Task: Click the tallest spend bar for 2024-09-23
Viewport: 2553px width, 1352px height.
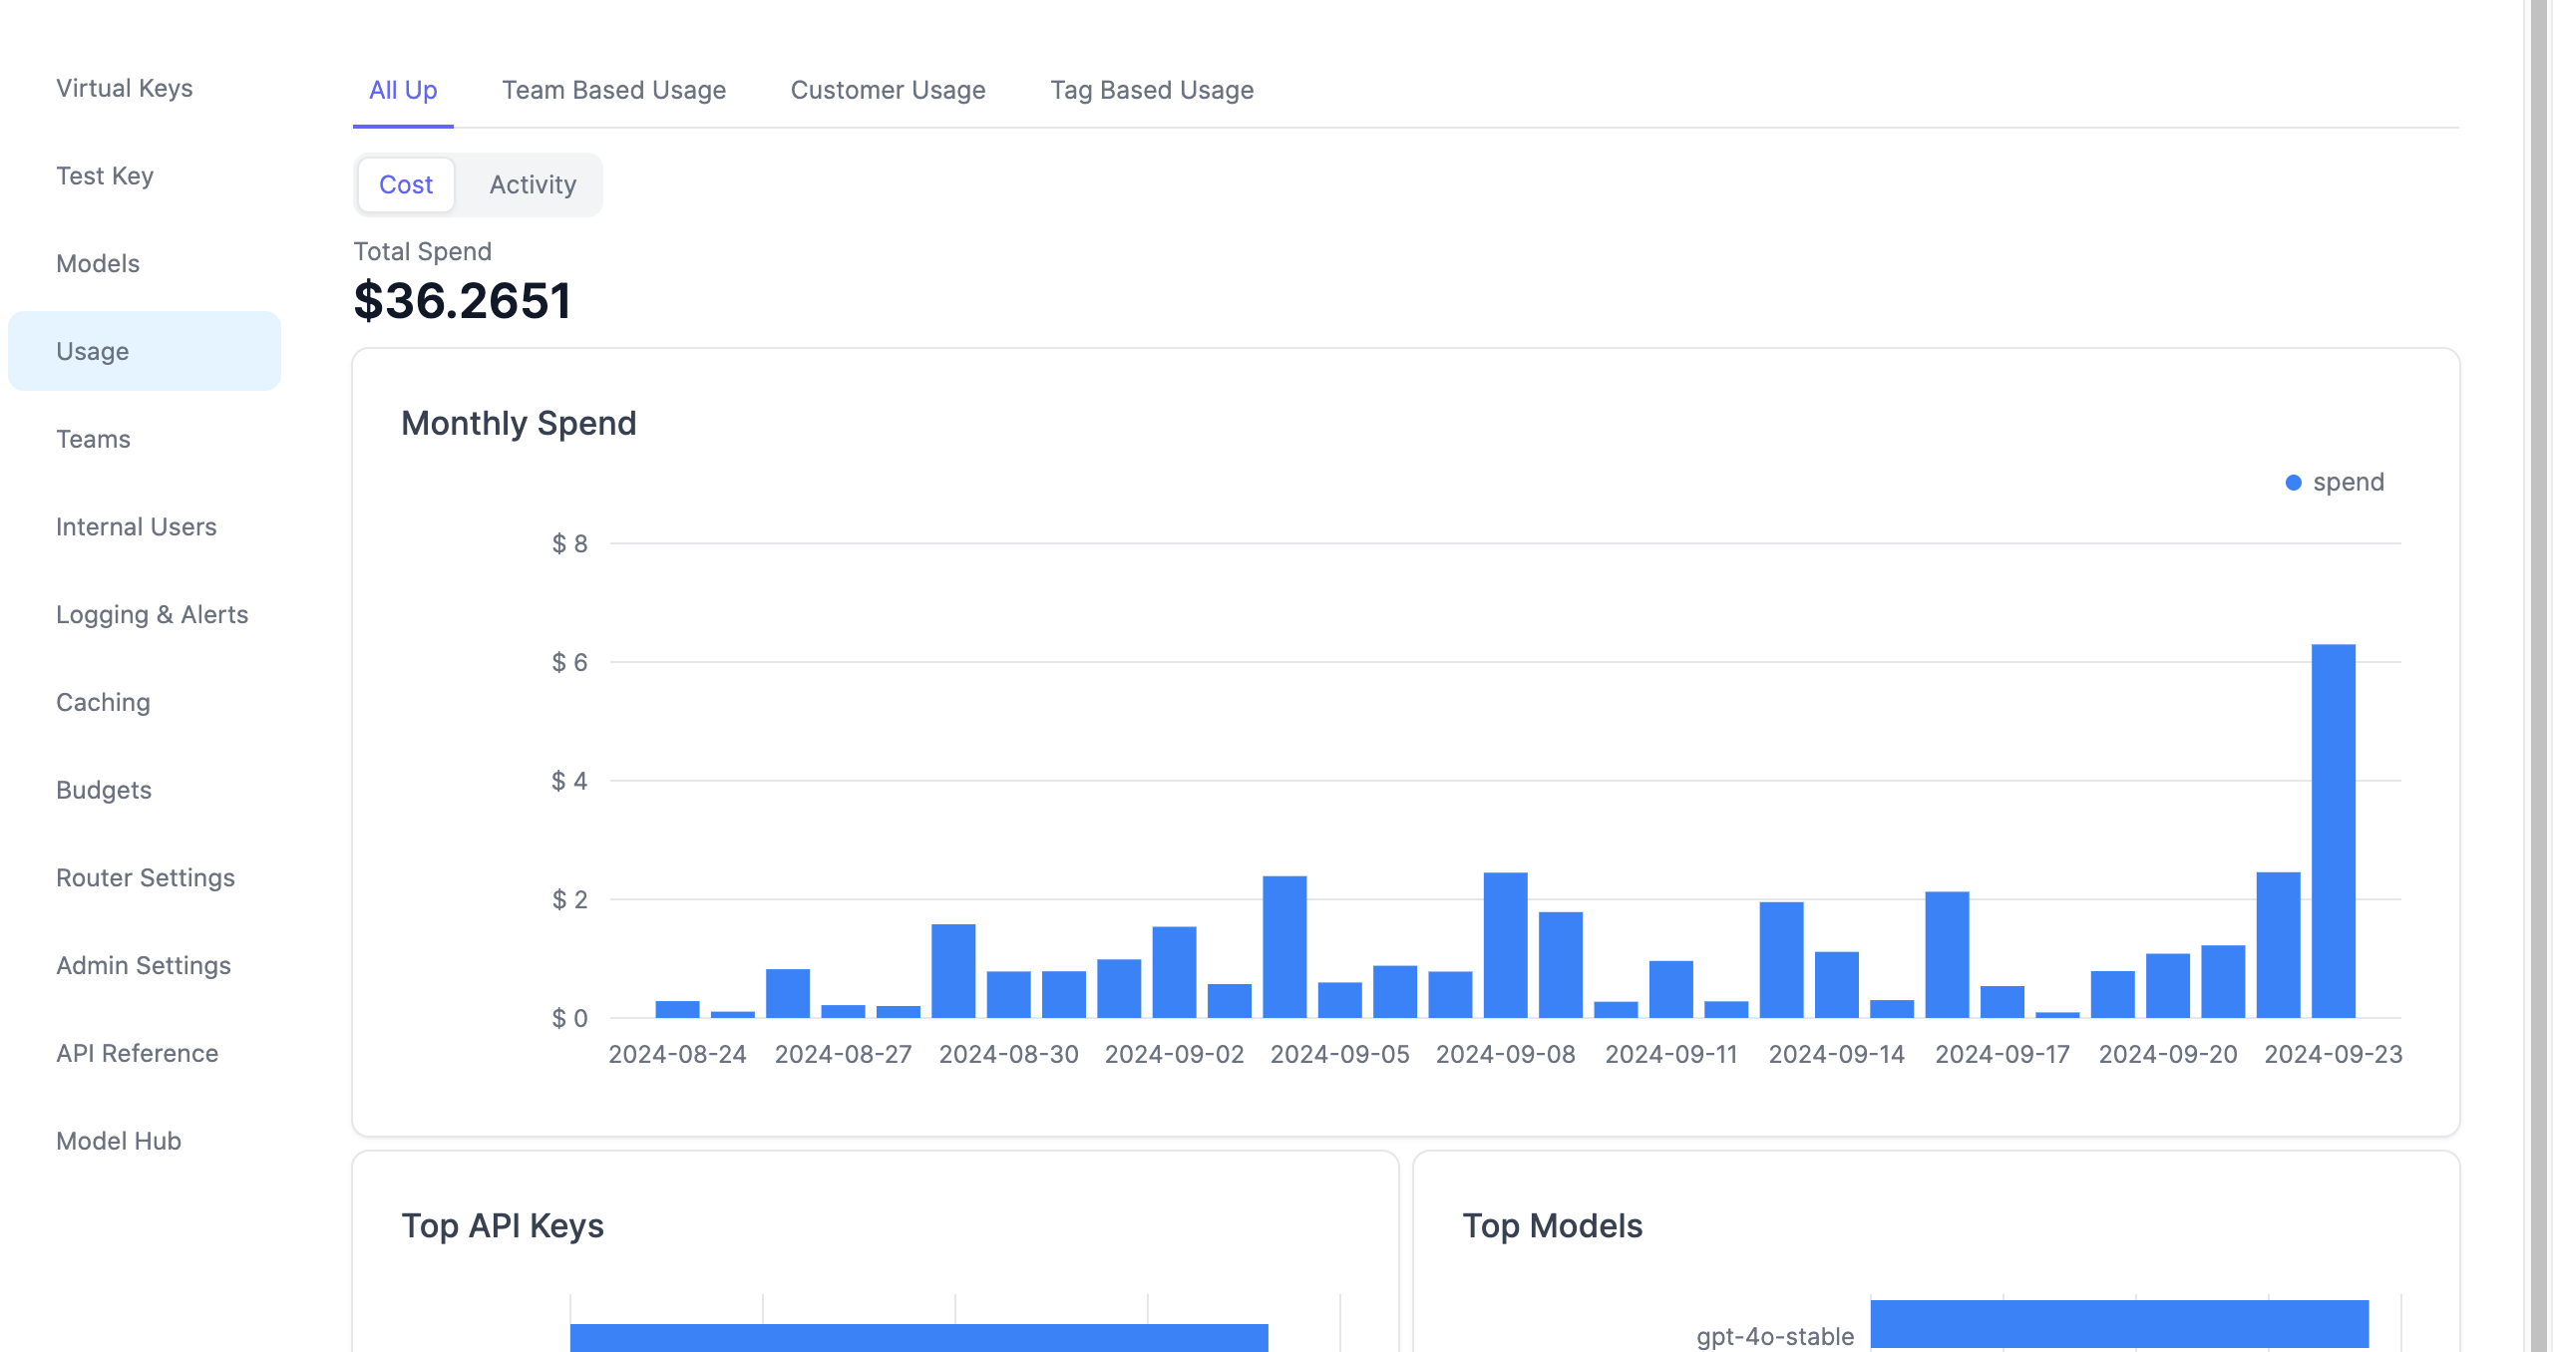Action: click(x=2334, y=830)
